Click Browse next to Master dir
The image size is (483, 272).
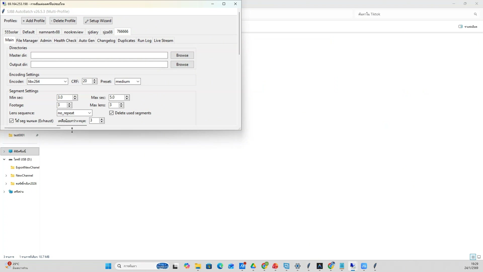182,55
